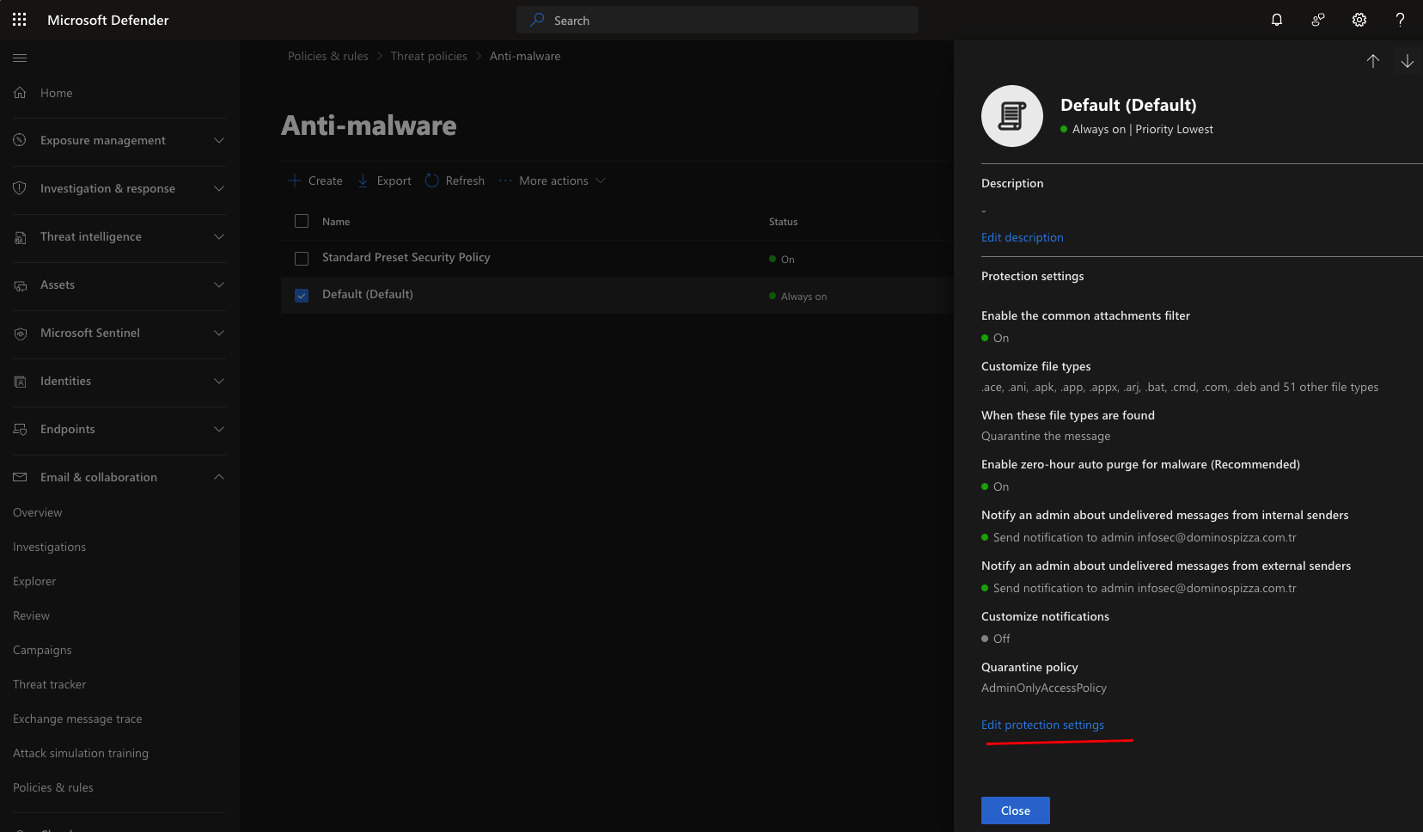The width and height of the screenshot is (1423, 832).
Task: Click the Edit protection settings link
Action: click(x=1042, y=725)
